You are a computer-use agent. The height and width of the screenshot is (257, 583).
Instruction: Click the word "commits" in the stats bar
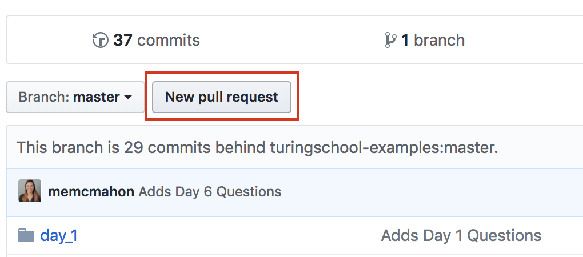(169, 41)
